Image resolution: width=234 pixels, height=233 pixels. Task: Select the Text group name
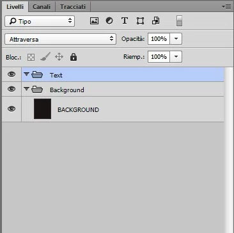pos(56,75)
